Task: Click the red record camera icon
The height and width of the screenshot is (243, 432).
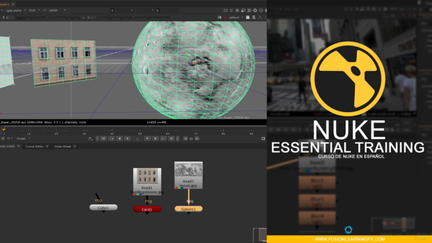Action: click(x=225, y=18)
